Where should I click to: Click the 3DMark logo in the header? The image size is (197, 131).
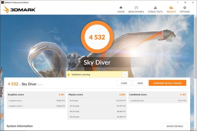(19, 10)
